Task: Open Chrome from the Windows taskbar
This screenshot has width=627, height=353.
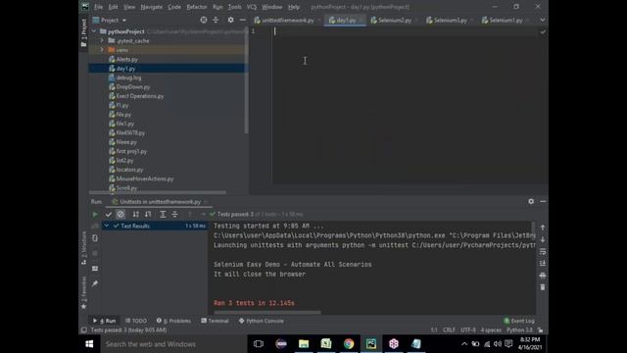Action: point(349,344)
